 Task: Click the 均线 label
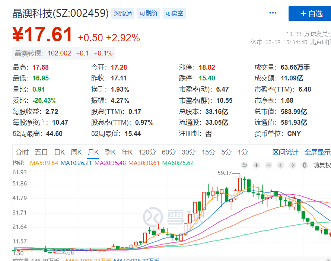point(18,163)
